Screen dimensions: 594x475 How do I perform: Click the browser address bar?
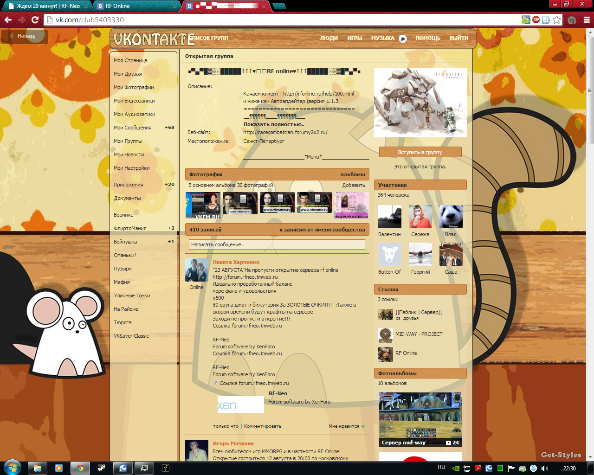[283, 20]
